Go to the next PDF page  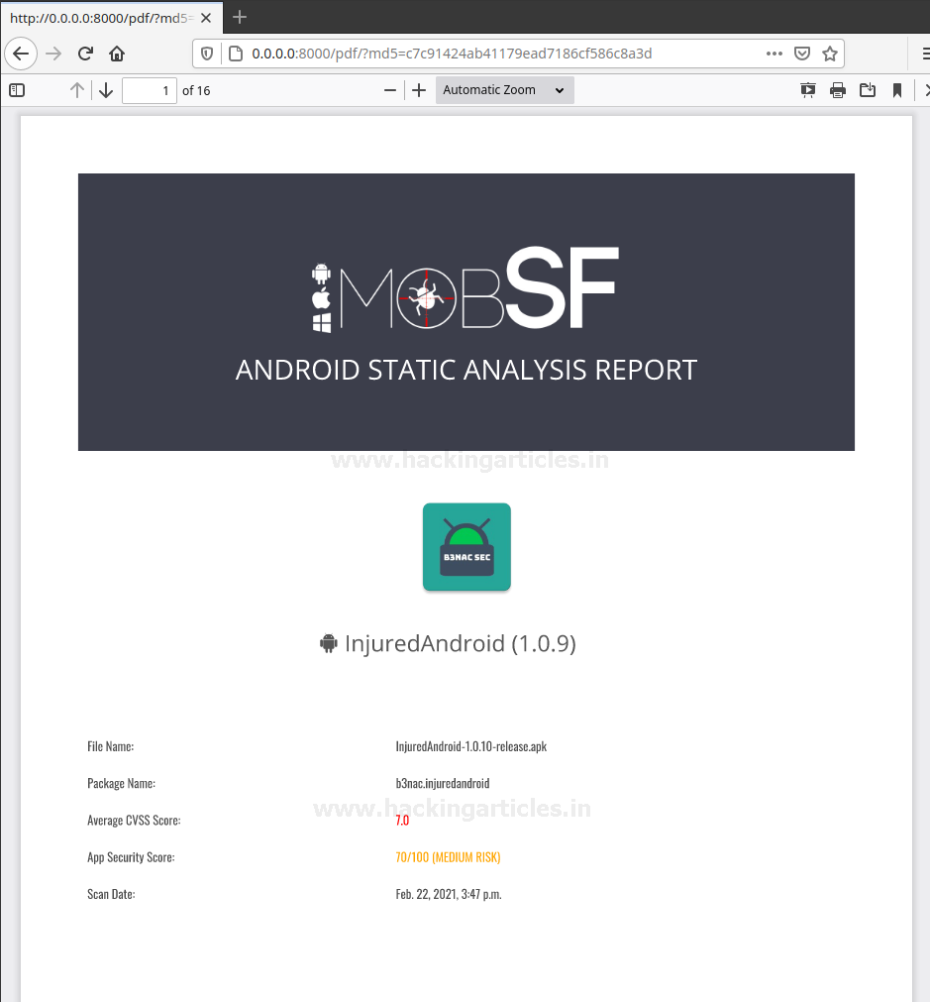click(x=106, y=90)
